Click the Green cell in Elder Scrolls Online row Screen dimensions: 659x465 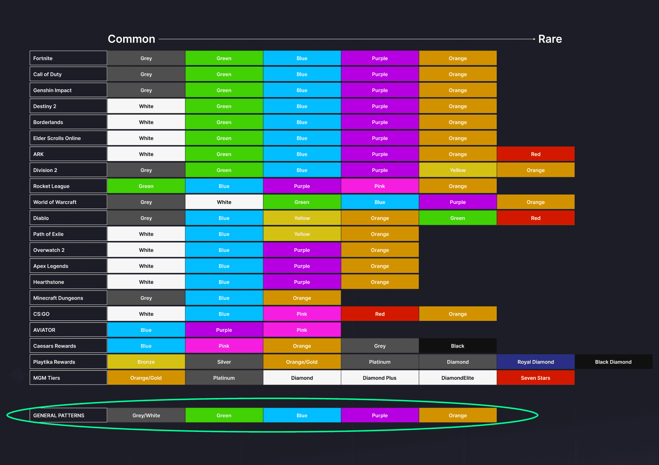coord(224,138)
